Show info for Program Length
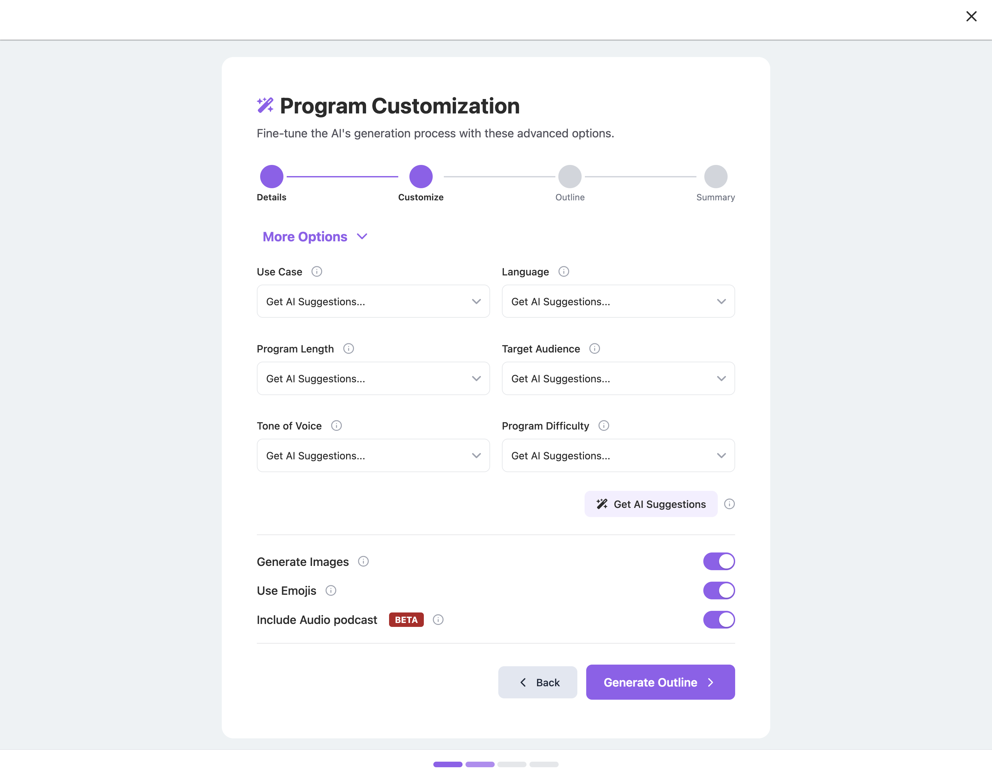Viewport: 992px width, 781px height. point(349,349)
